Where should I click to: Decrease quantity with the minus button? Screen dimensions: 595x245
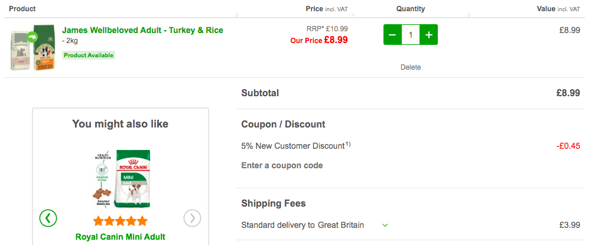[392, 35]
